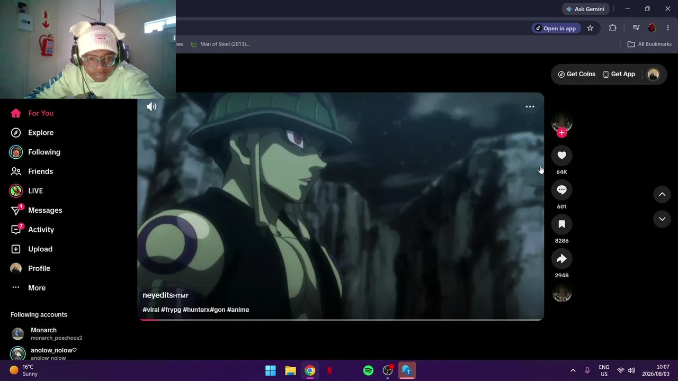Screen dimensions: 678x381
Task: Open the All Bookmarks folder
Action: click(x=649, y=44)
